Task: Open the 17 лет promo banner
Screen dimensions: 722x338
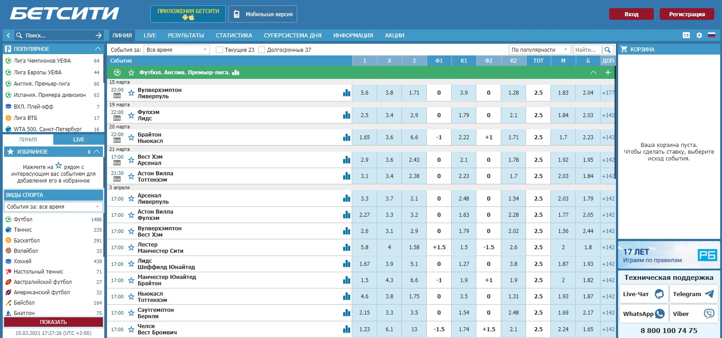Action: click(x=669, y=255)
